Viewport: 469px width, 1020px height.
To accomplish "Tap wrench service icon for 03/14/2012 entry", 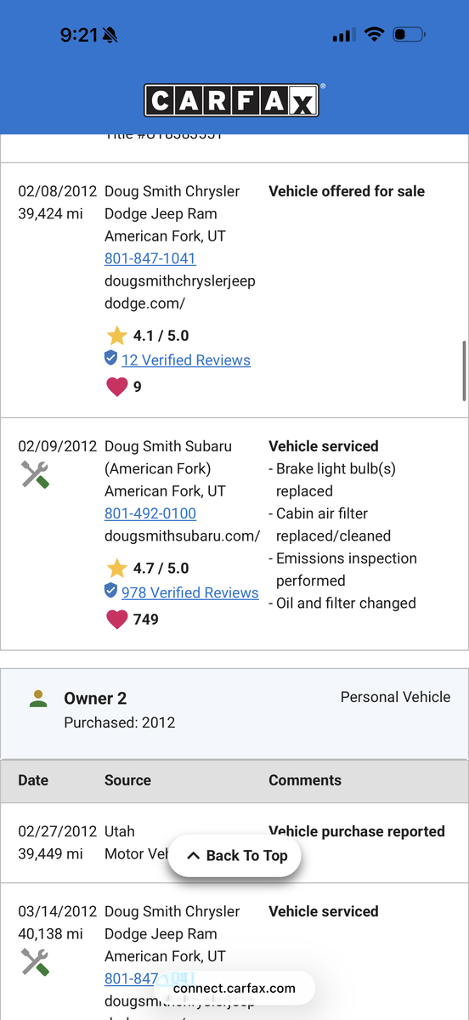I will click(35, 962).
